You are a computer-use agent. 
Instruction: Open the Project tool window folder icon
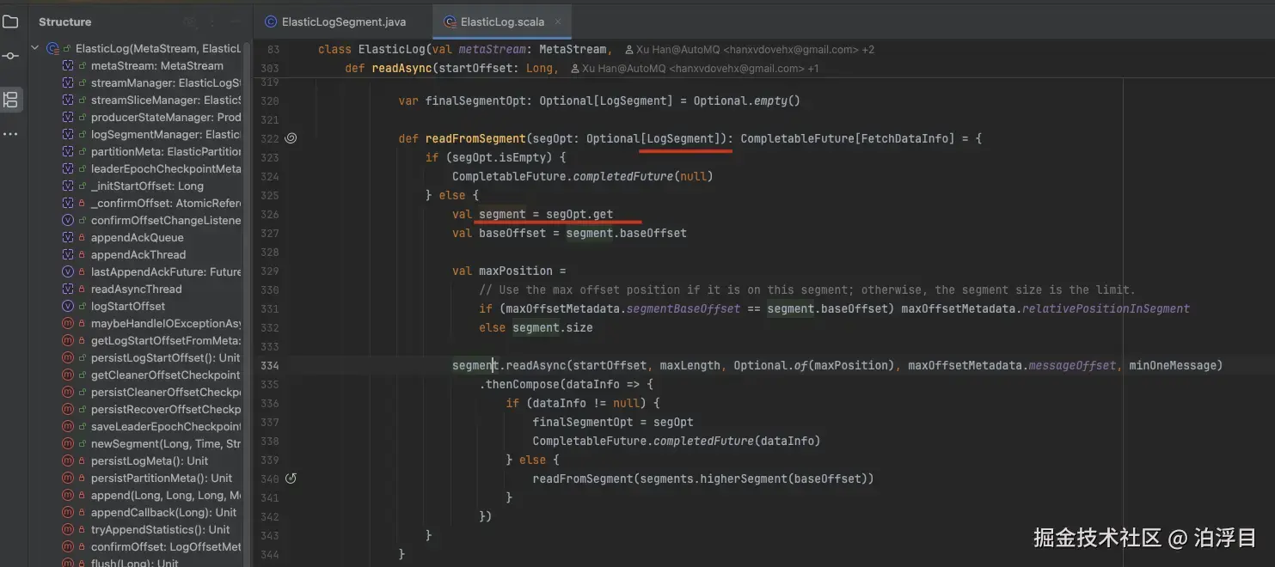[11, 21]
